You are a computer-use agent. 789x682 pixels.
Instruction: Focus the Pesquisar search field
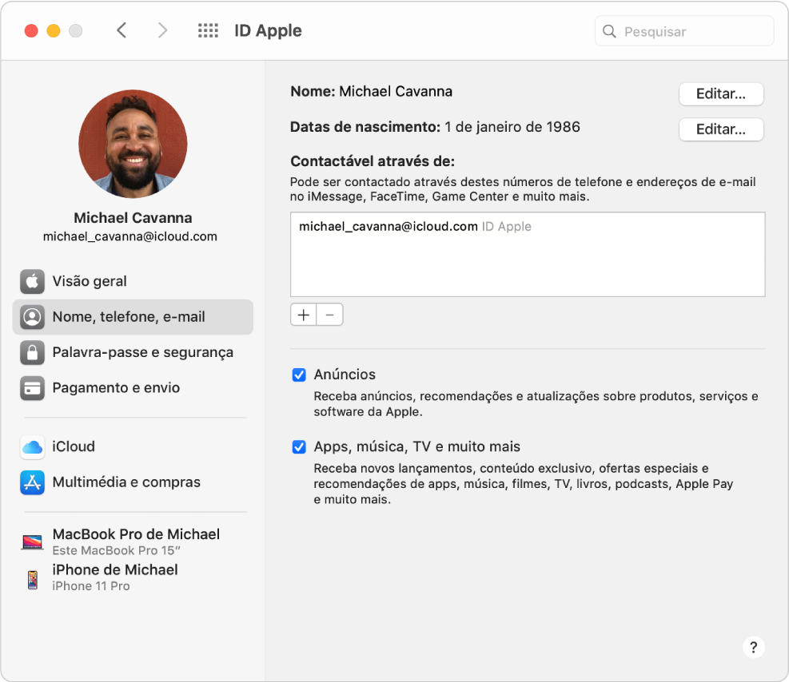coord(684,31)
